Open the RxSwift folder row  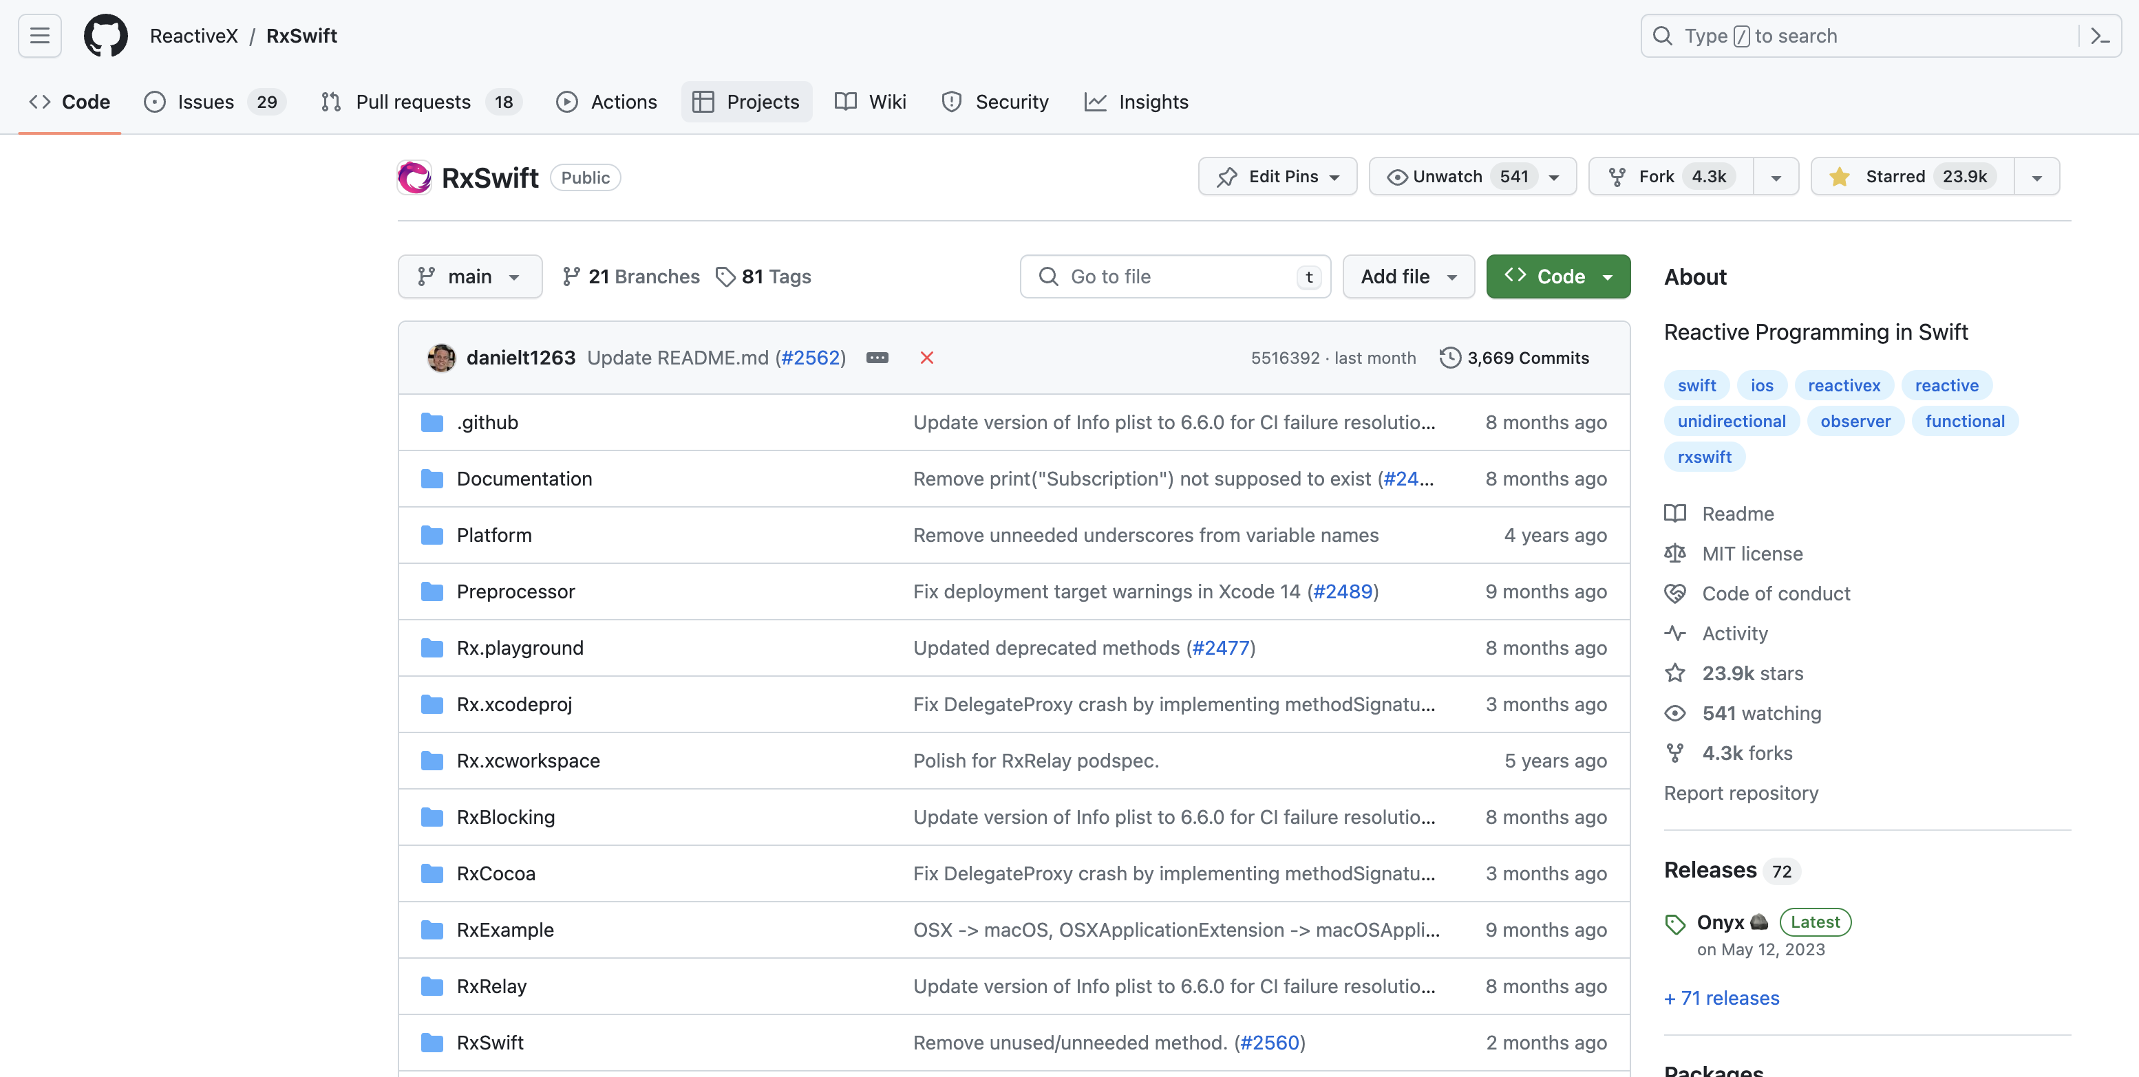pyautogui.click(x=1014, y=1043)
